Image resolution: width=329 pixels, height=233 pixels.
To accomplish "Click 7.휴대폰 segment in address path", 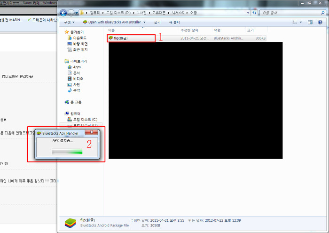I will 159,13.
